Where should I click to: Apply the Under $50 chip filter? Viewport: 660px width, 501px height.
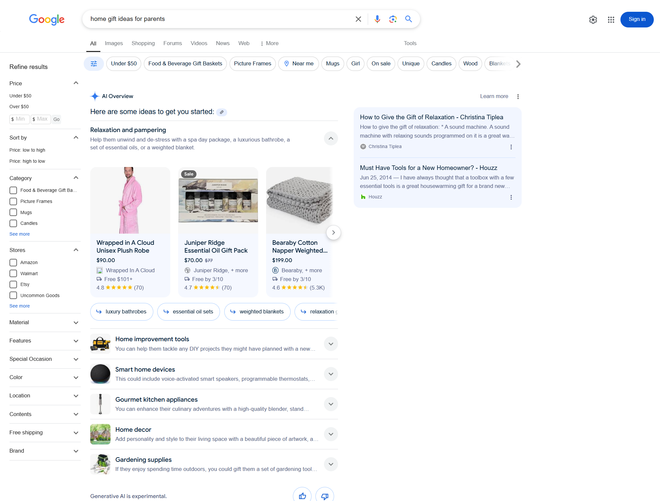(124, 64)
